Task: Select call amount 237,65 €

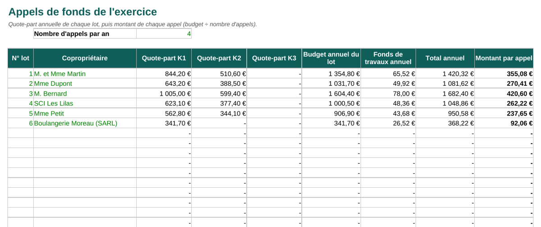Action: pyautogui.click(x=504, y=113)
